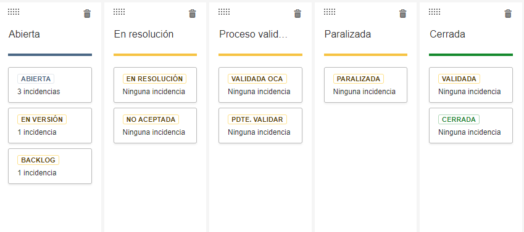Click the green bar under Cerrada
The image size is (524, 232).
[471, 55]
